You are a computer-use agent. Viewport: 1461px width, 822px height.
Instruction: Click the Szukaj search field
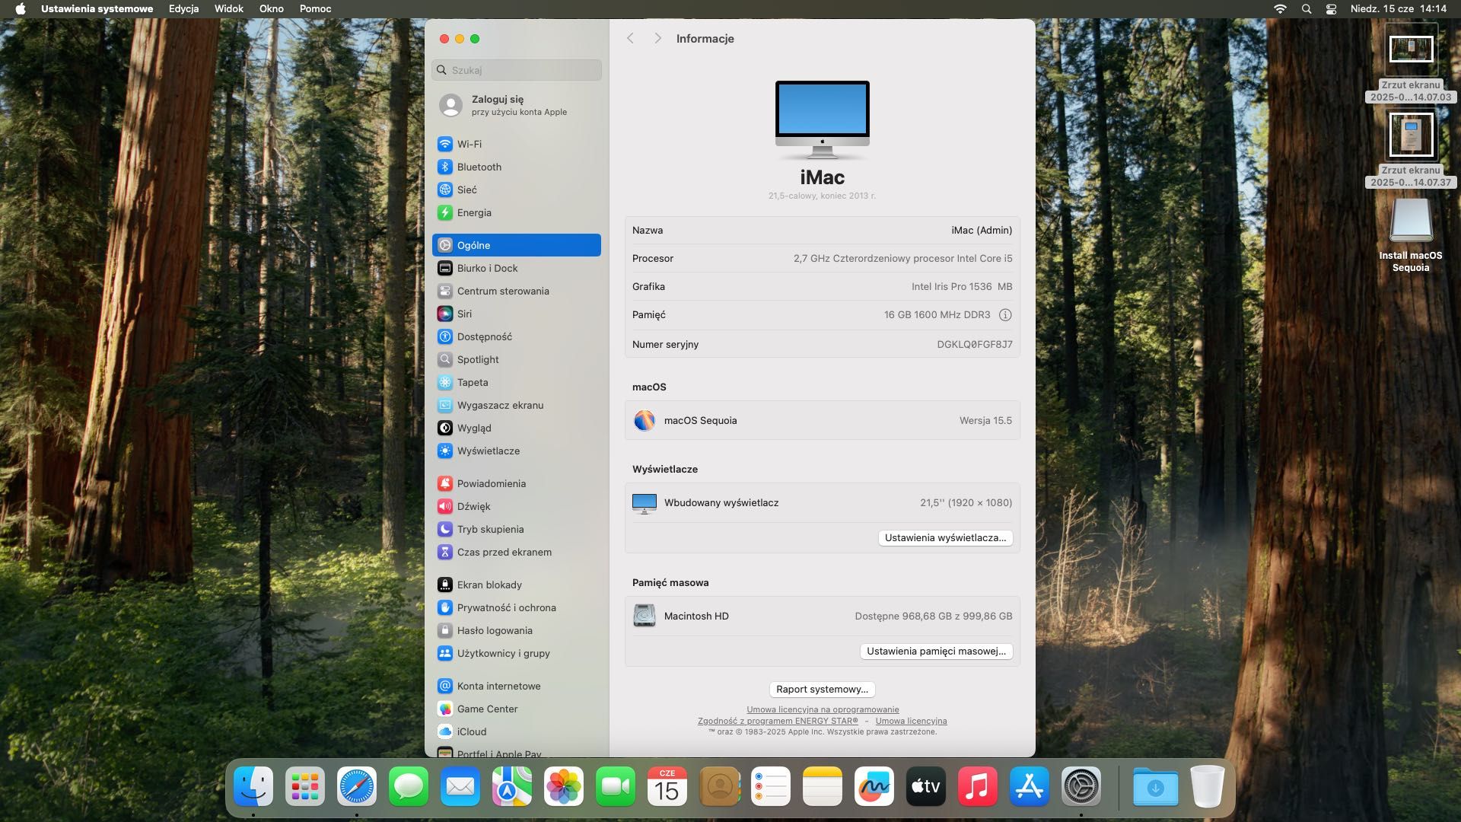(516, 70)
